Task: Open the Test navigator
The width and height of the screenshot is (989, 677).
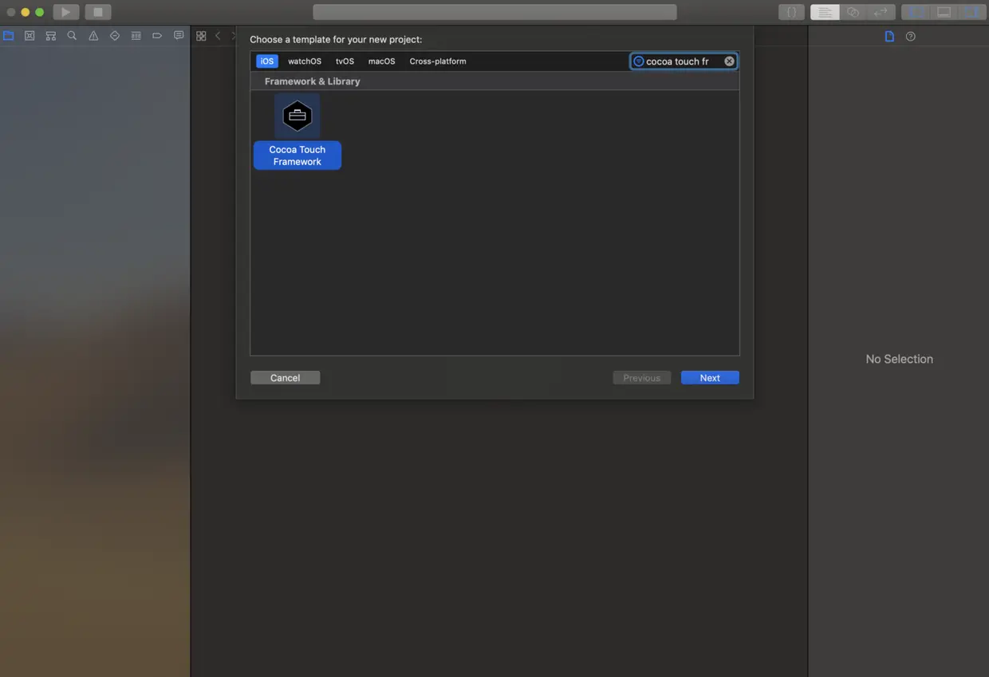Action: (114, 35)
